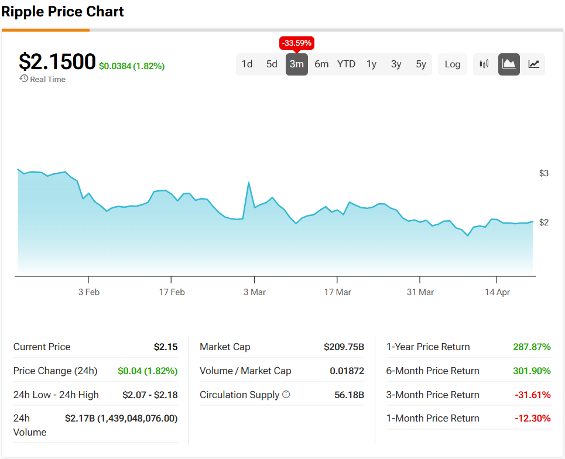Select the 3m time range
565x459 pixels.
(x=297, y=64)
